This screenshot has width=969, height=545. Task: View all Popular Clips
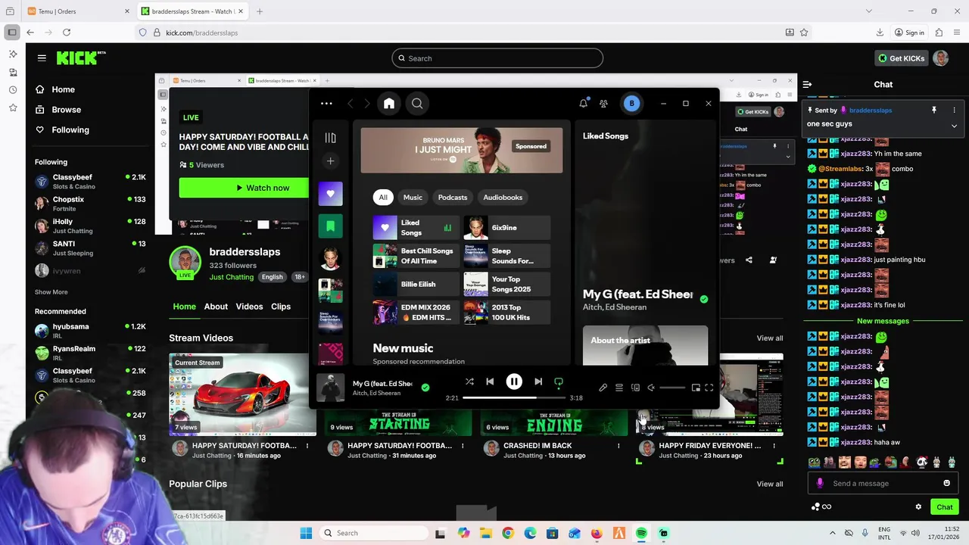tap(770, 484)
